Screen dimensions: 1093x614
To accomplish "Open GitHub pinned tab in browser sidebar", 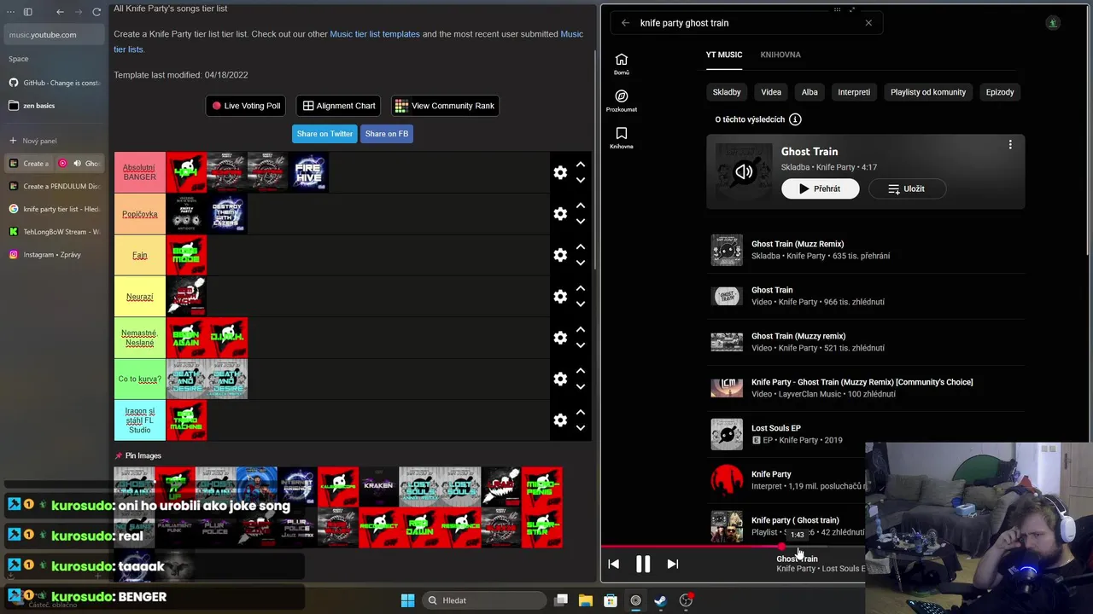I will 55,83.
